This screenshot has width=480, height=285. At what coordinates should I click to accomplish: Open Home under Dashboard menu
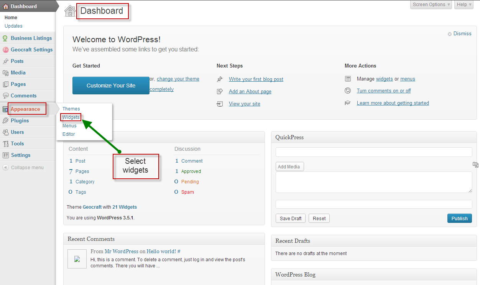11,18
